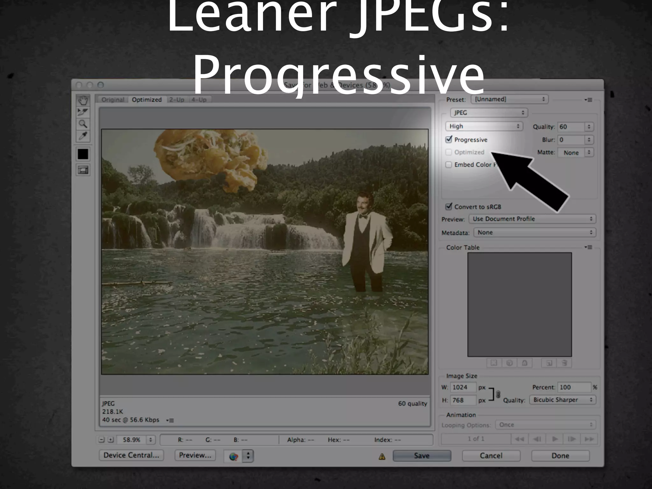Open the JPEG file format dropdown
The height and width of the screenshot is (489, 652).
[x=489, y=113]
